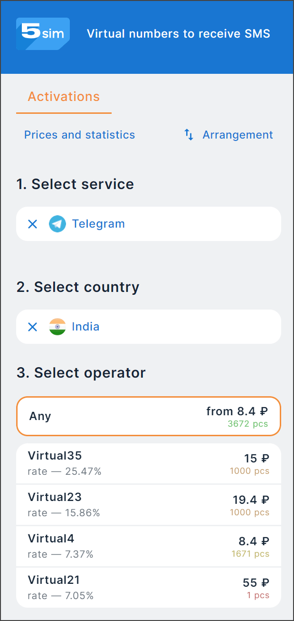
Task: Click the Arrangement sort arrows icon
Action: tap(189, 135)
